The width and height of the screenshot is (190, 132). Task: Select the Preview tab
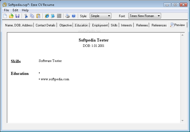pyautogui.click(x=177, y=25)
